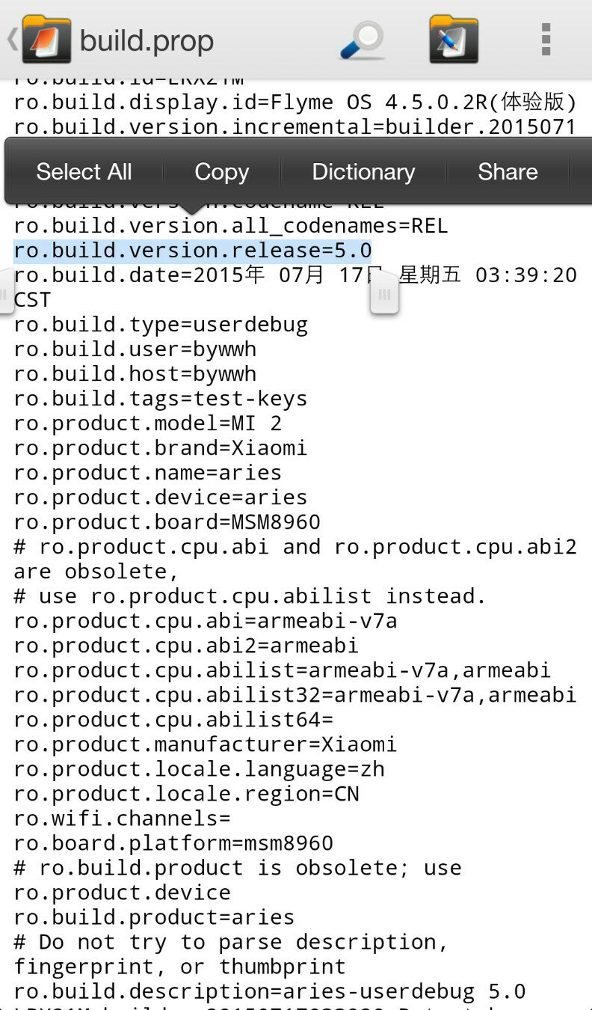Open the edit file pencil icon
592x1010 pixels.
(x=454, y=40)
